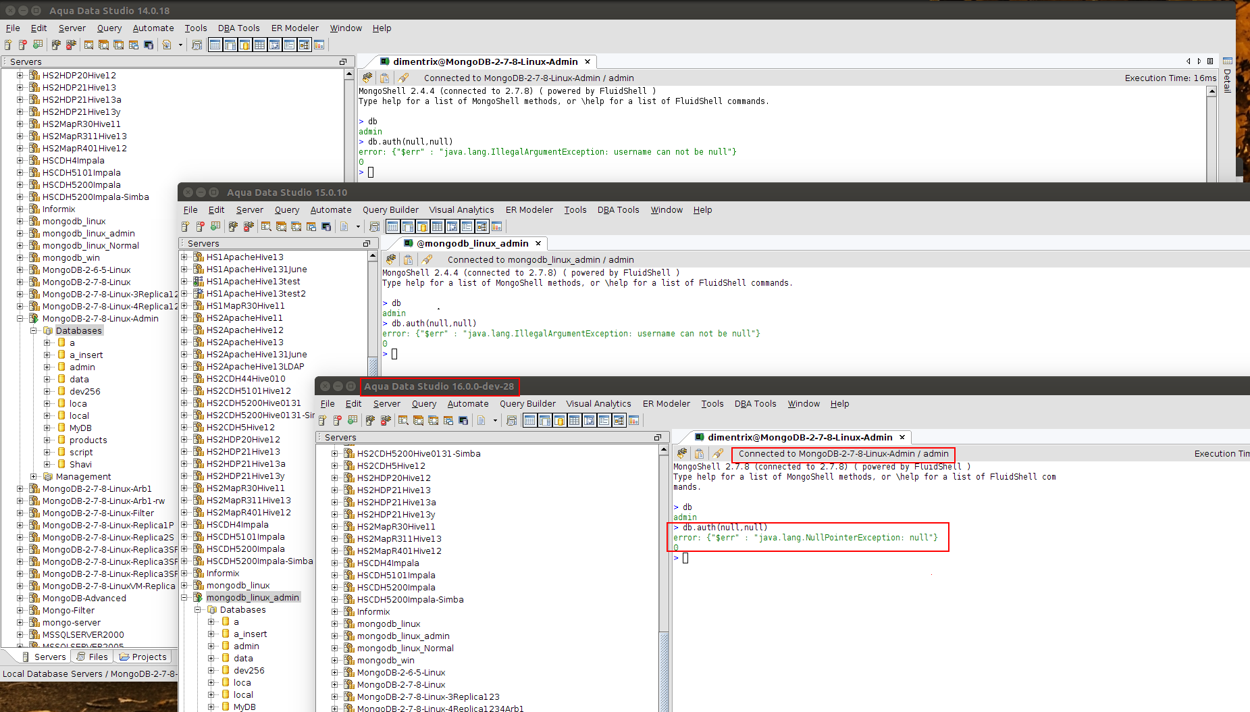The image size is (1250, 712).
Task: Open DBA Tools menu in 15.0.10 window
Action: coord(618,210)
